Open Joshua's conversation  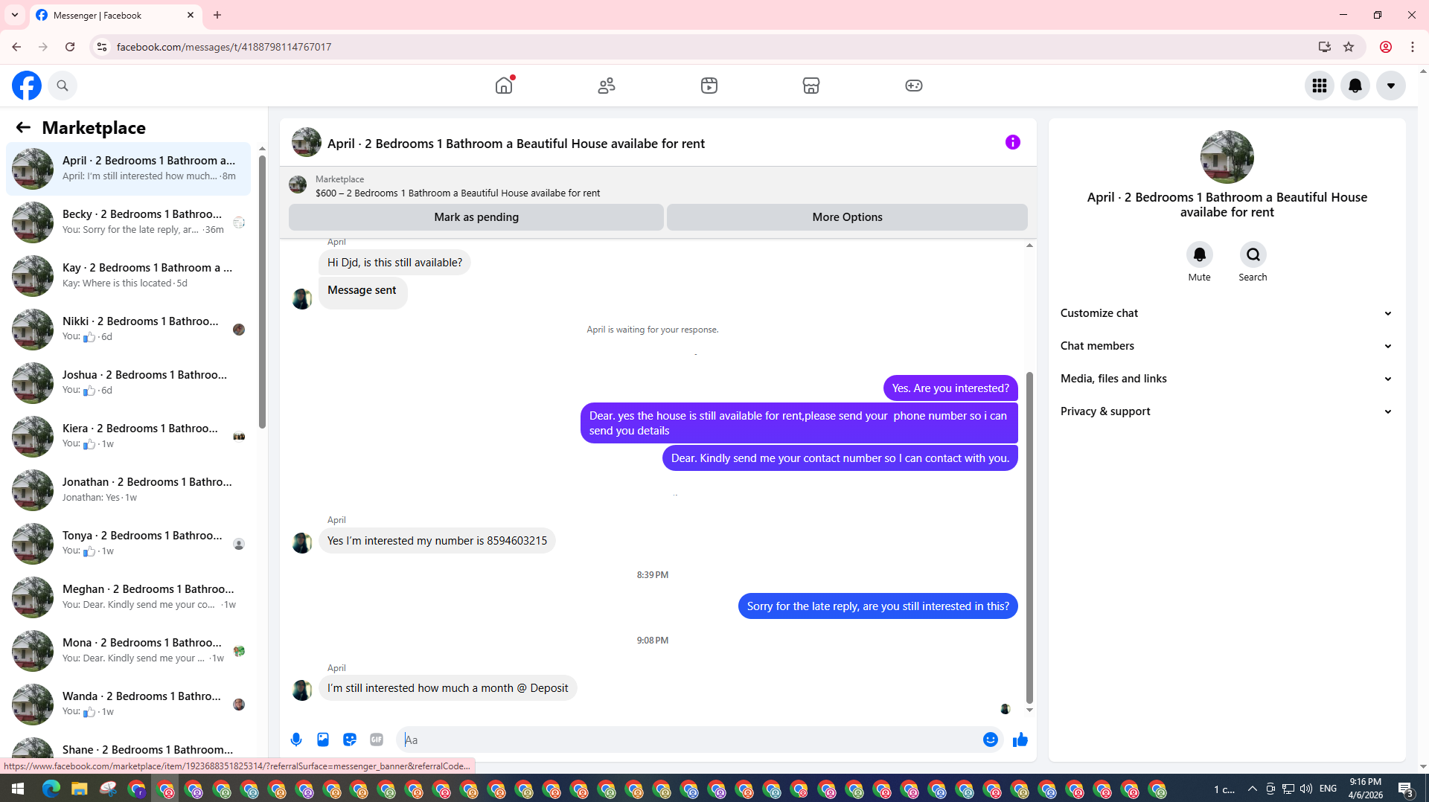coord(128,382)
